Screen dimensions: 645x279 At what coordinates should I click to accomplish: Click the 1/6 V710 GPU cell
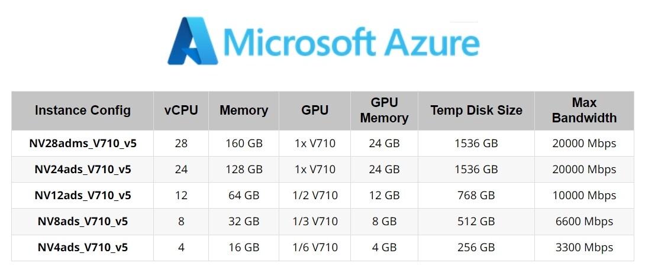tap(315, 248)
